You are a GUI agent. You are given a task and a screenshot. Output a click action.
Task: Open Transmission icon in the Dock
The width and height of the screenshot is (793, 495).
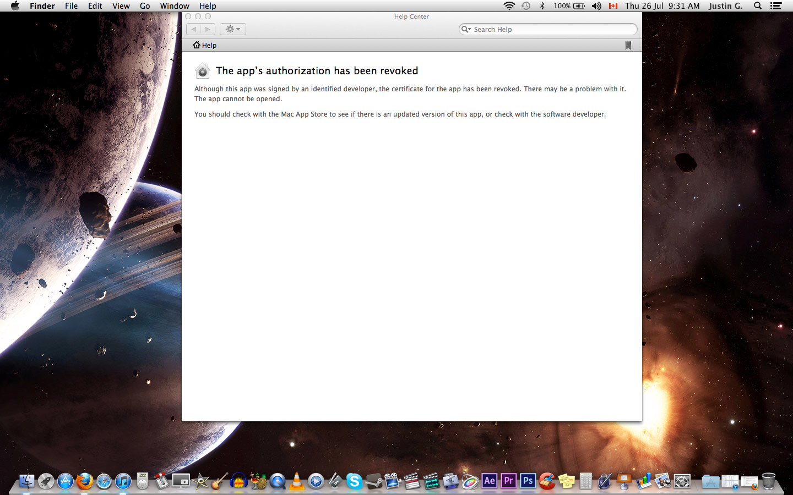[161, 481]
